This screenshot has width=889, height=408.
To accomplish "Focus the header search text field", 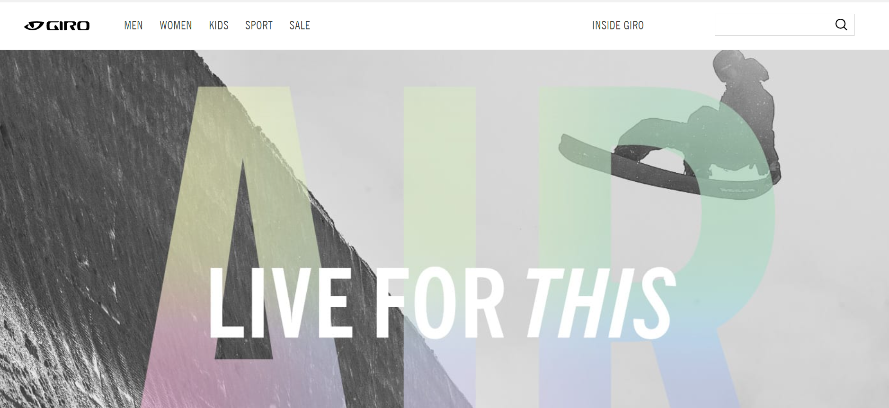I will (774, 25).
